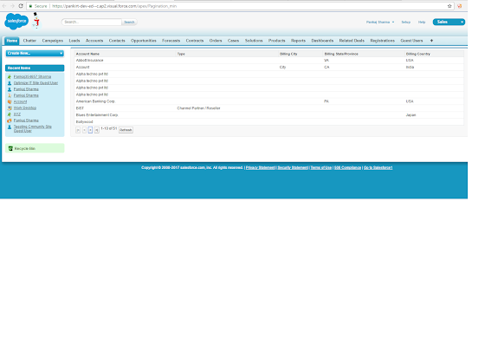Image resolution: width=485 pixels, height=364 pixels.
Task: Open the Dashboards tab
Action: point(322,41)
